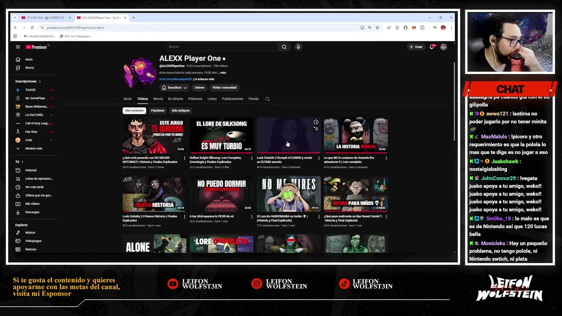Open new browser tab
This screenshot has width=562, height=316.
pyautogui.click(x=133, y=18)
